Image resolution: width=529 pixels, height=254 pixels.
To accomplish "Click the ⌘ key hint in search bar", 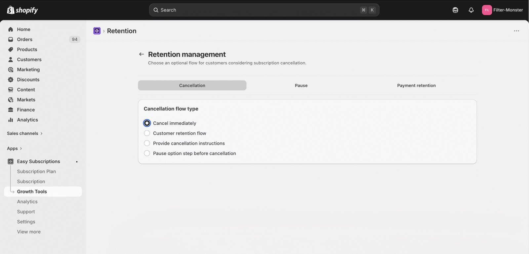I will coord(363,10).
